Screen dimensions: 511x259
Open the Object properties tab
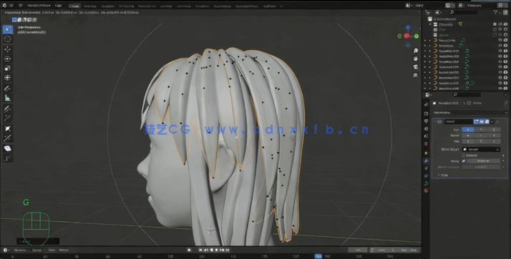(x=427, y=153)
